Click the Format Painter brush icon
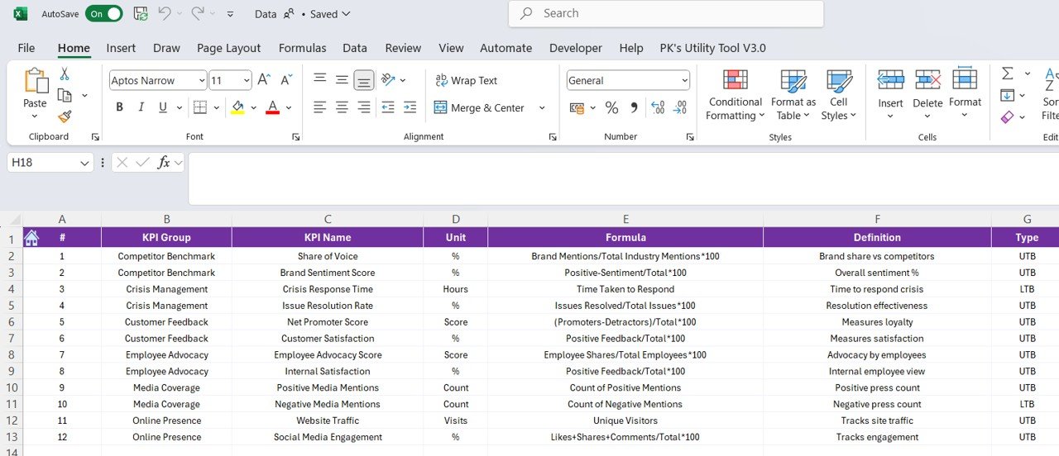 point(65,116)
